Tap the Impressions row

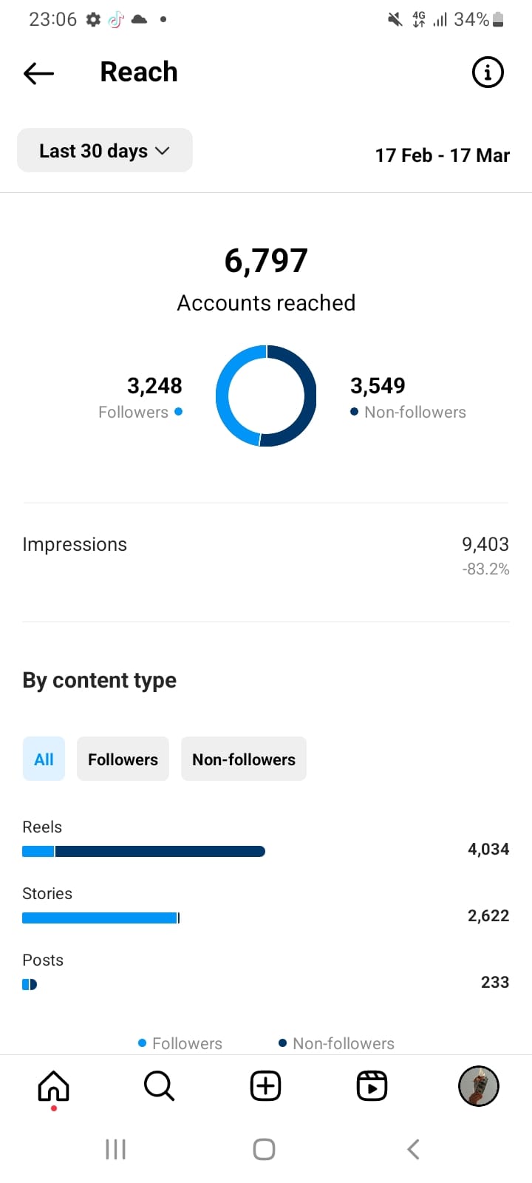click(x=266, y=556)
